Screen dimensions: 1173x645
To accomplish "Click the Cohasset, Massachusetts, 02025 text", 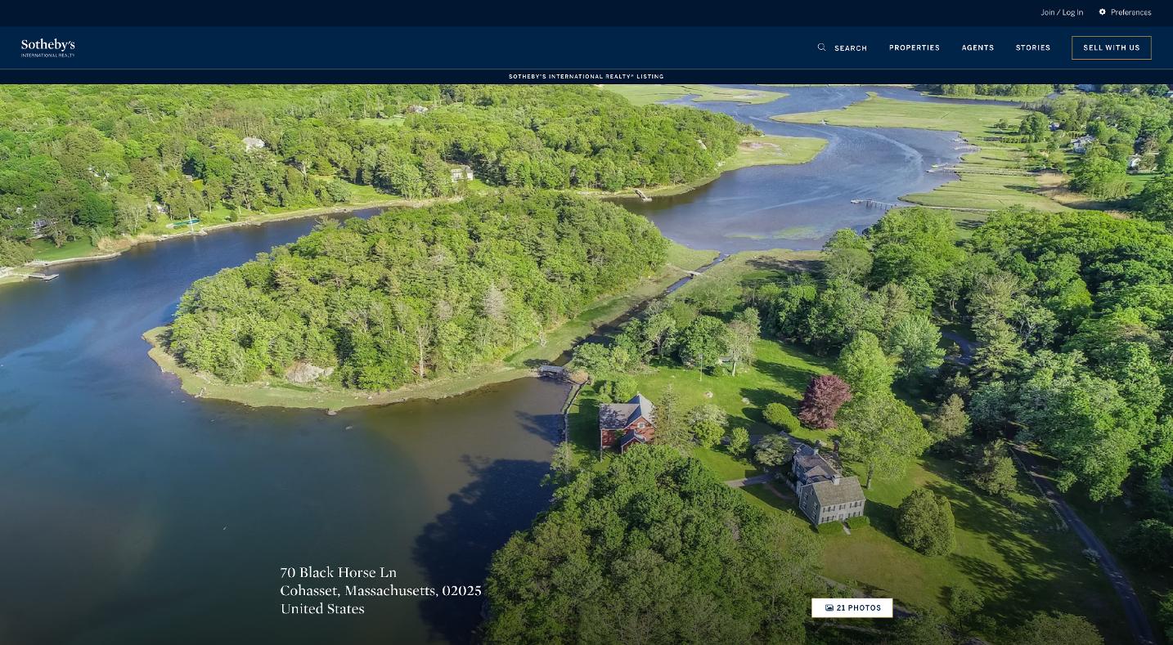I will pyautogui.click(x=381, y=590).
